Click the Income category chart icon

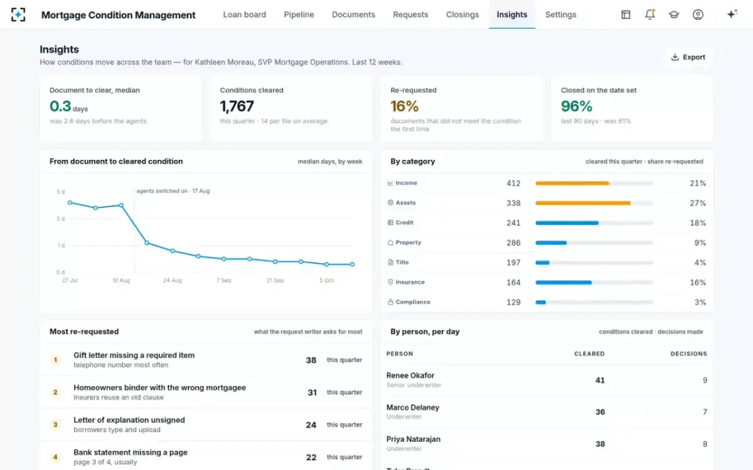click(390, 183)
